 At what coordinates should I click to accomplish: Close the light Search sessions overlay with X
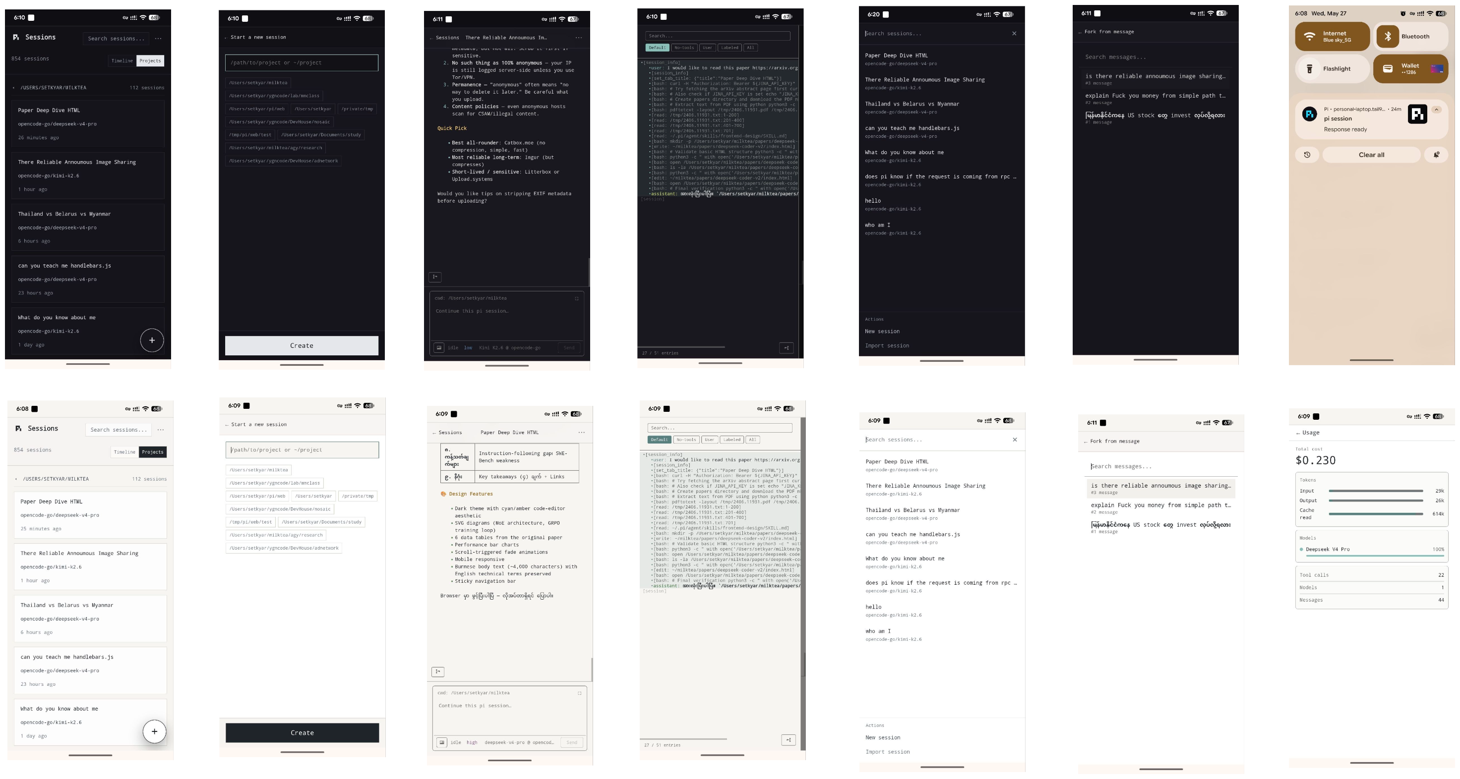tap(1015, 440)
